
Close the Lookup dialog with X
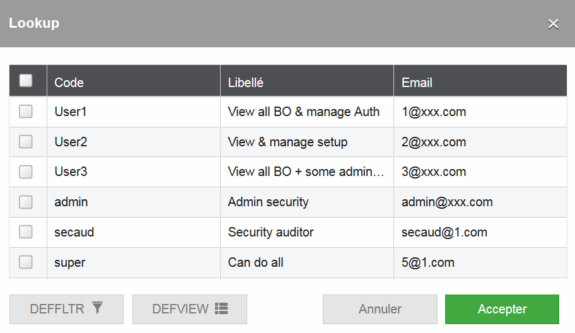pyautogui.click(x=553, y=24)
